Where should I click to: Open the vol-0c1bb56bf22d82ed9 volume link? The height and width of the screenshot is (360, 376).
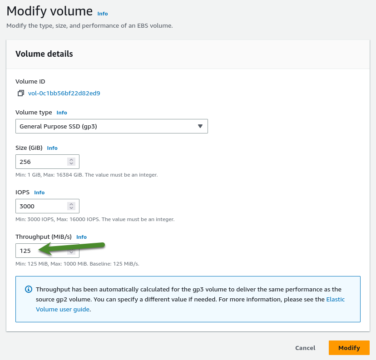click(x=64, y=94)
